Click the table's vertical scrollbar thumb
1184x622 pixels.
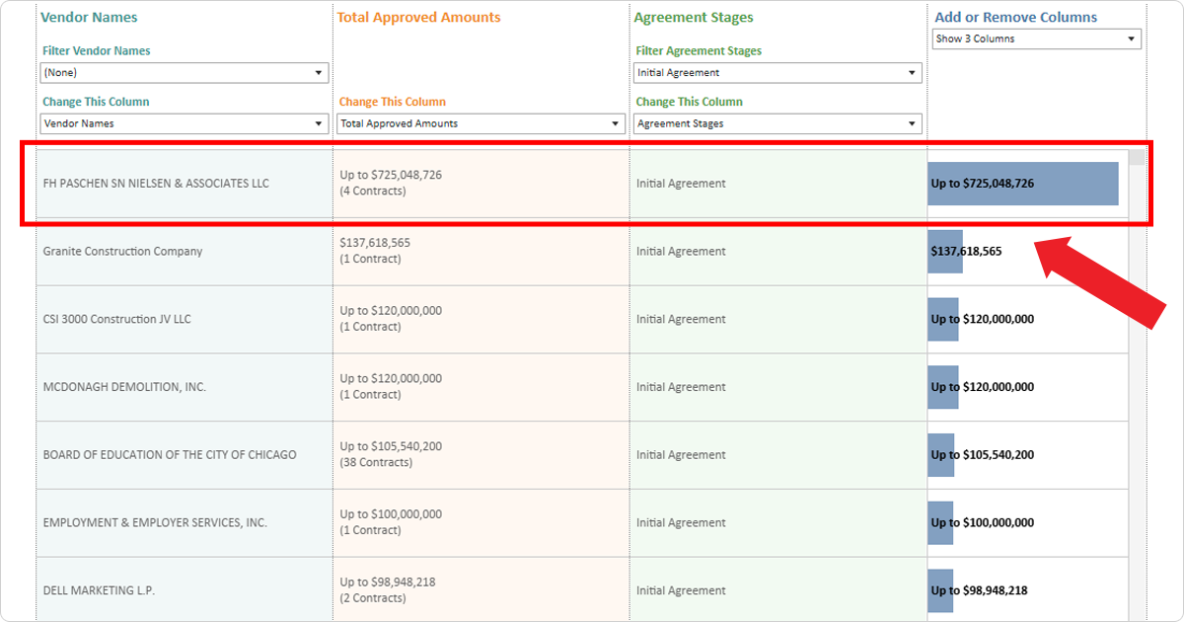click(x=1137, y=157)
